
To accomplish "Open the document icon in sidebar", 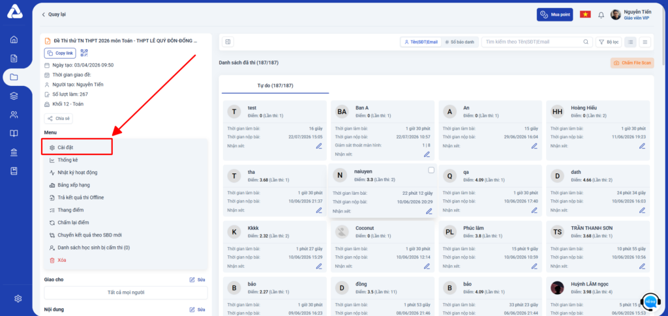I will pyautogui.click(x=14, y=58).
